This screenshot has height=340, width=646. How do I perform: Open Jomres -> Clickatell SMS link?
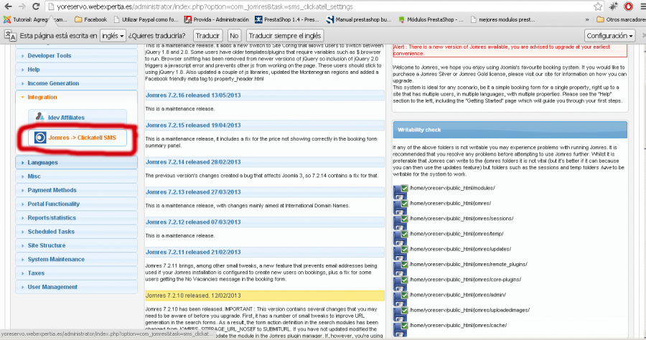point(77,138)
